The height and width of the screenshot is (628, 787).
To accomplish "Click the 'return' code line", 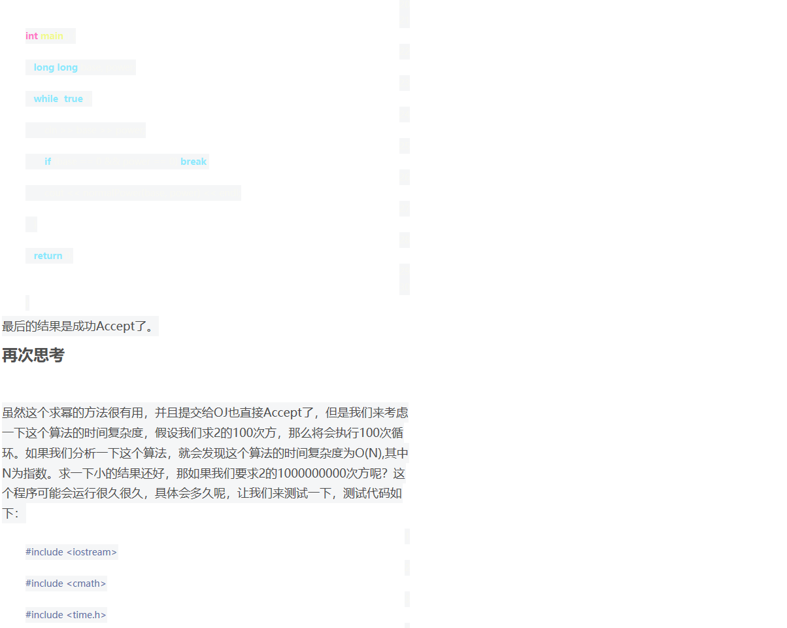I will 49,256.
